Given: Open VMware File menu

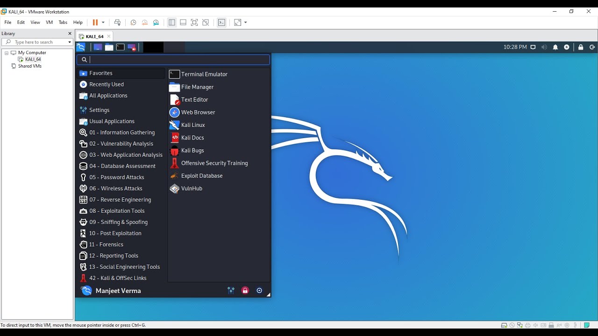Looking at the screenshot, I should click(x=8, y=22).
